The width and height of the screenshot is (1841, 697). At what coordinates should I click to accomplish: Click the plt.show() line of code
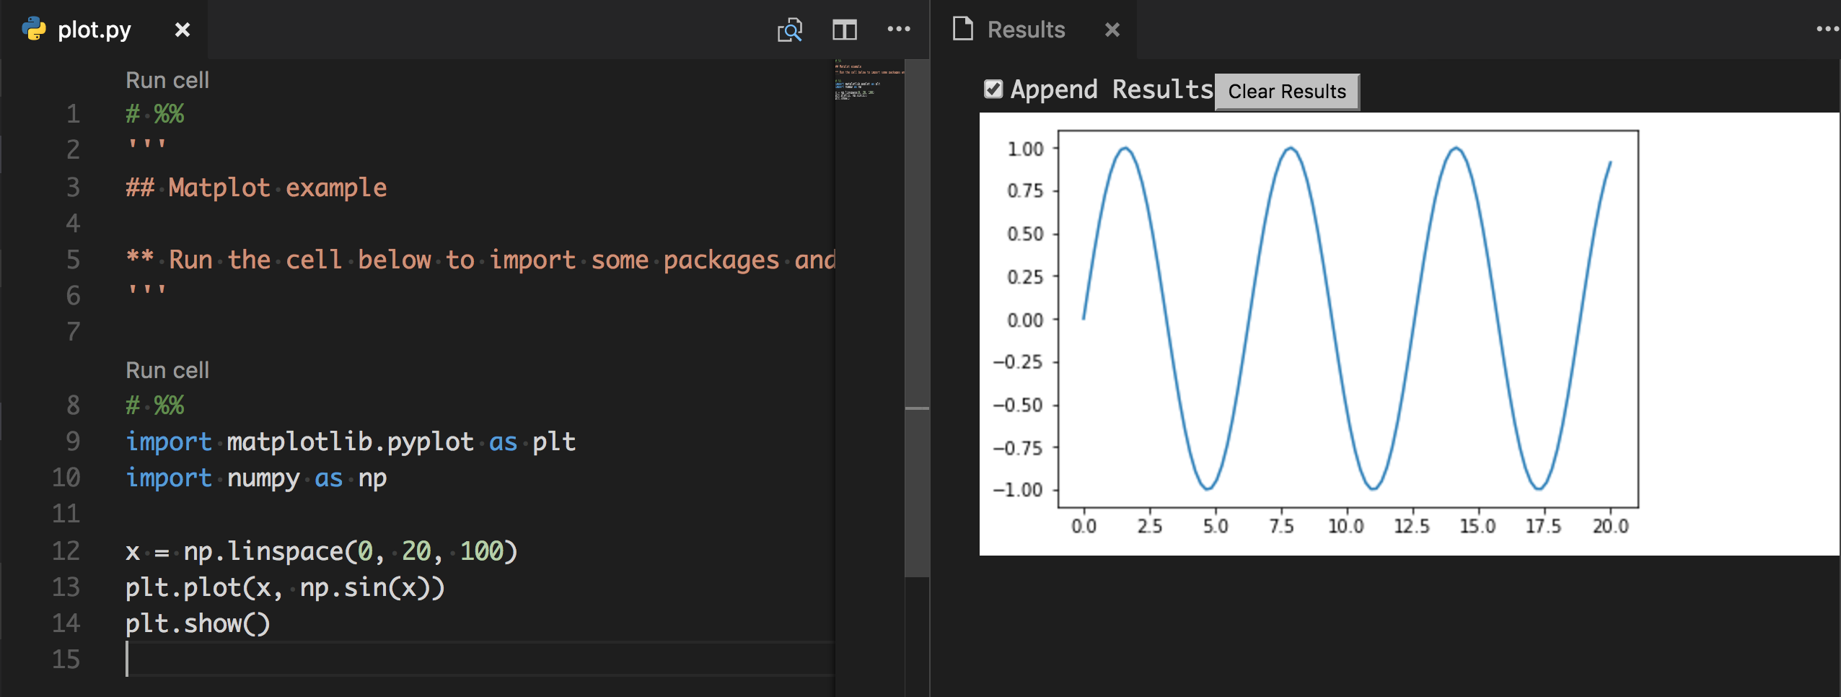(x=198, y=623)
